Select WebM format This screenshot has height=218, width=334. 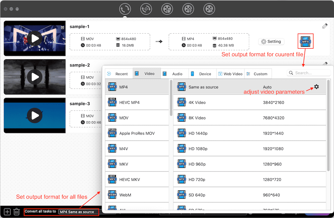tap(137, 195)
